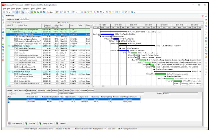Collapse the Design and Engineering WBS group

(x=9, y=32)
